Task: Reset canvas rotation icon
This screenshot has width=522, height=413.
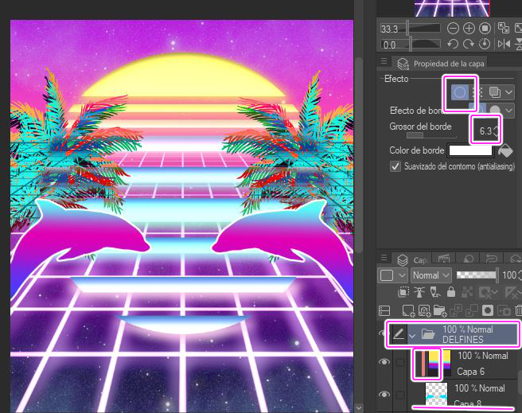Action: coord(485,44)
